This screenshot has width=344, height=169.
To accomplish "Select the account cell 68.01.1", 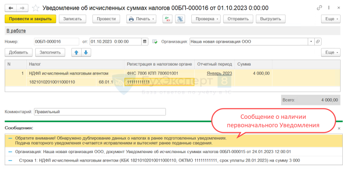I will (110, 82).
